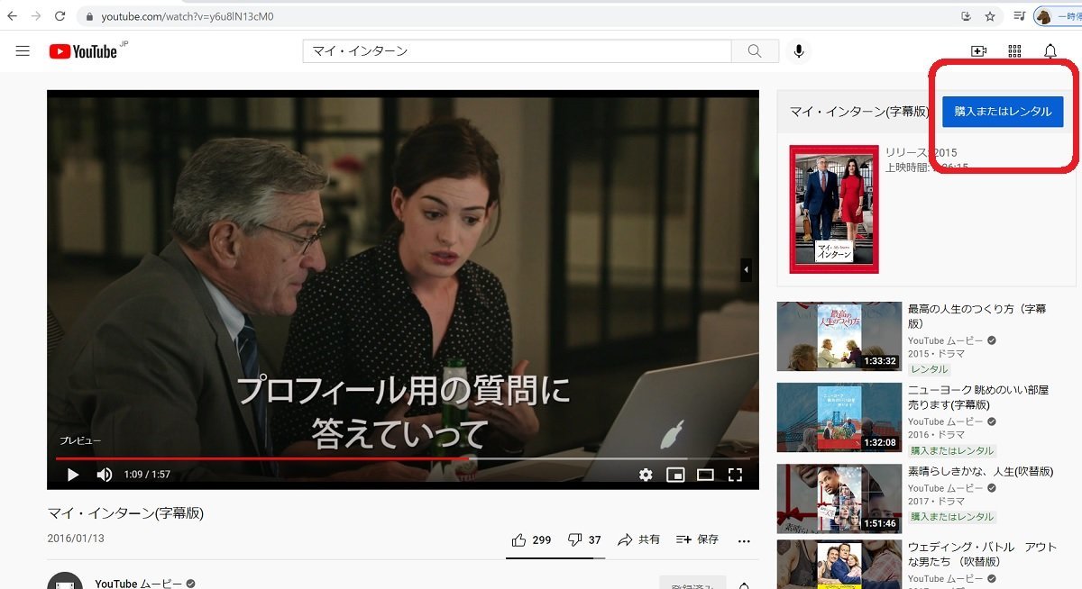1082x589 pixels.
Task: Click the 購入またはレンタル button
Action: pos(1003,112)
